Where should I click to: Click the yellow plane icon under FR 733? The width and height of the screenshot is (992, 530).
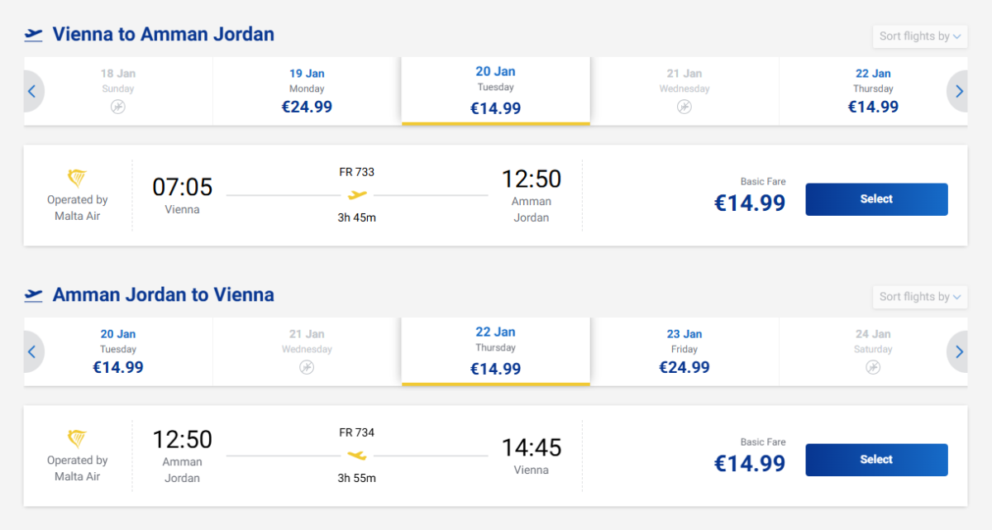click(x=357, y=195)
